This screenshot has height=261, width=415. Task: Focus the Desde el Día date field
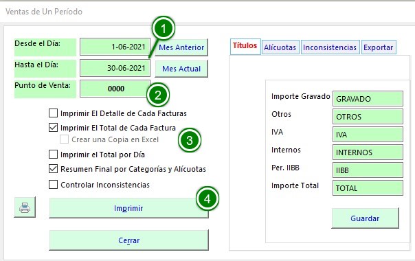coord(115,47)
